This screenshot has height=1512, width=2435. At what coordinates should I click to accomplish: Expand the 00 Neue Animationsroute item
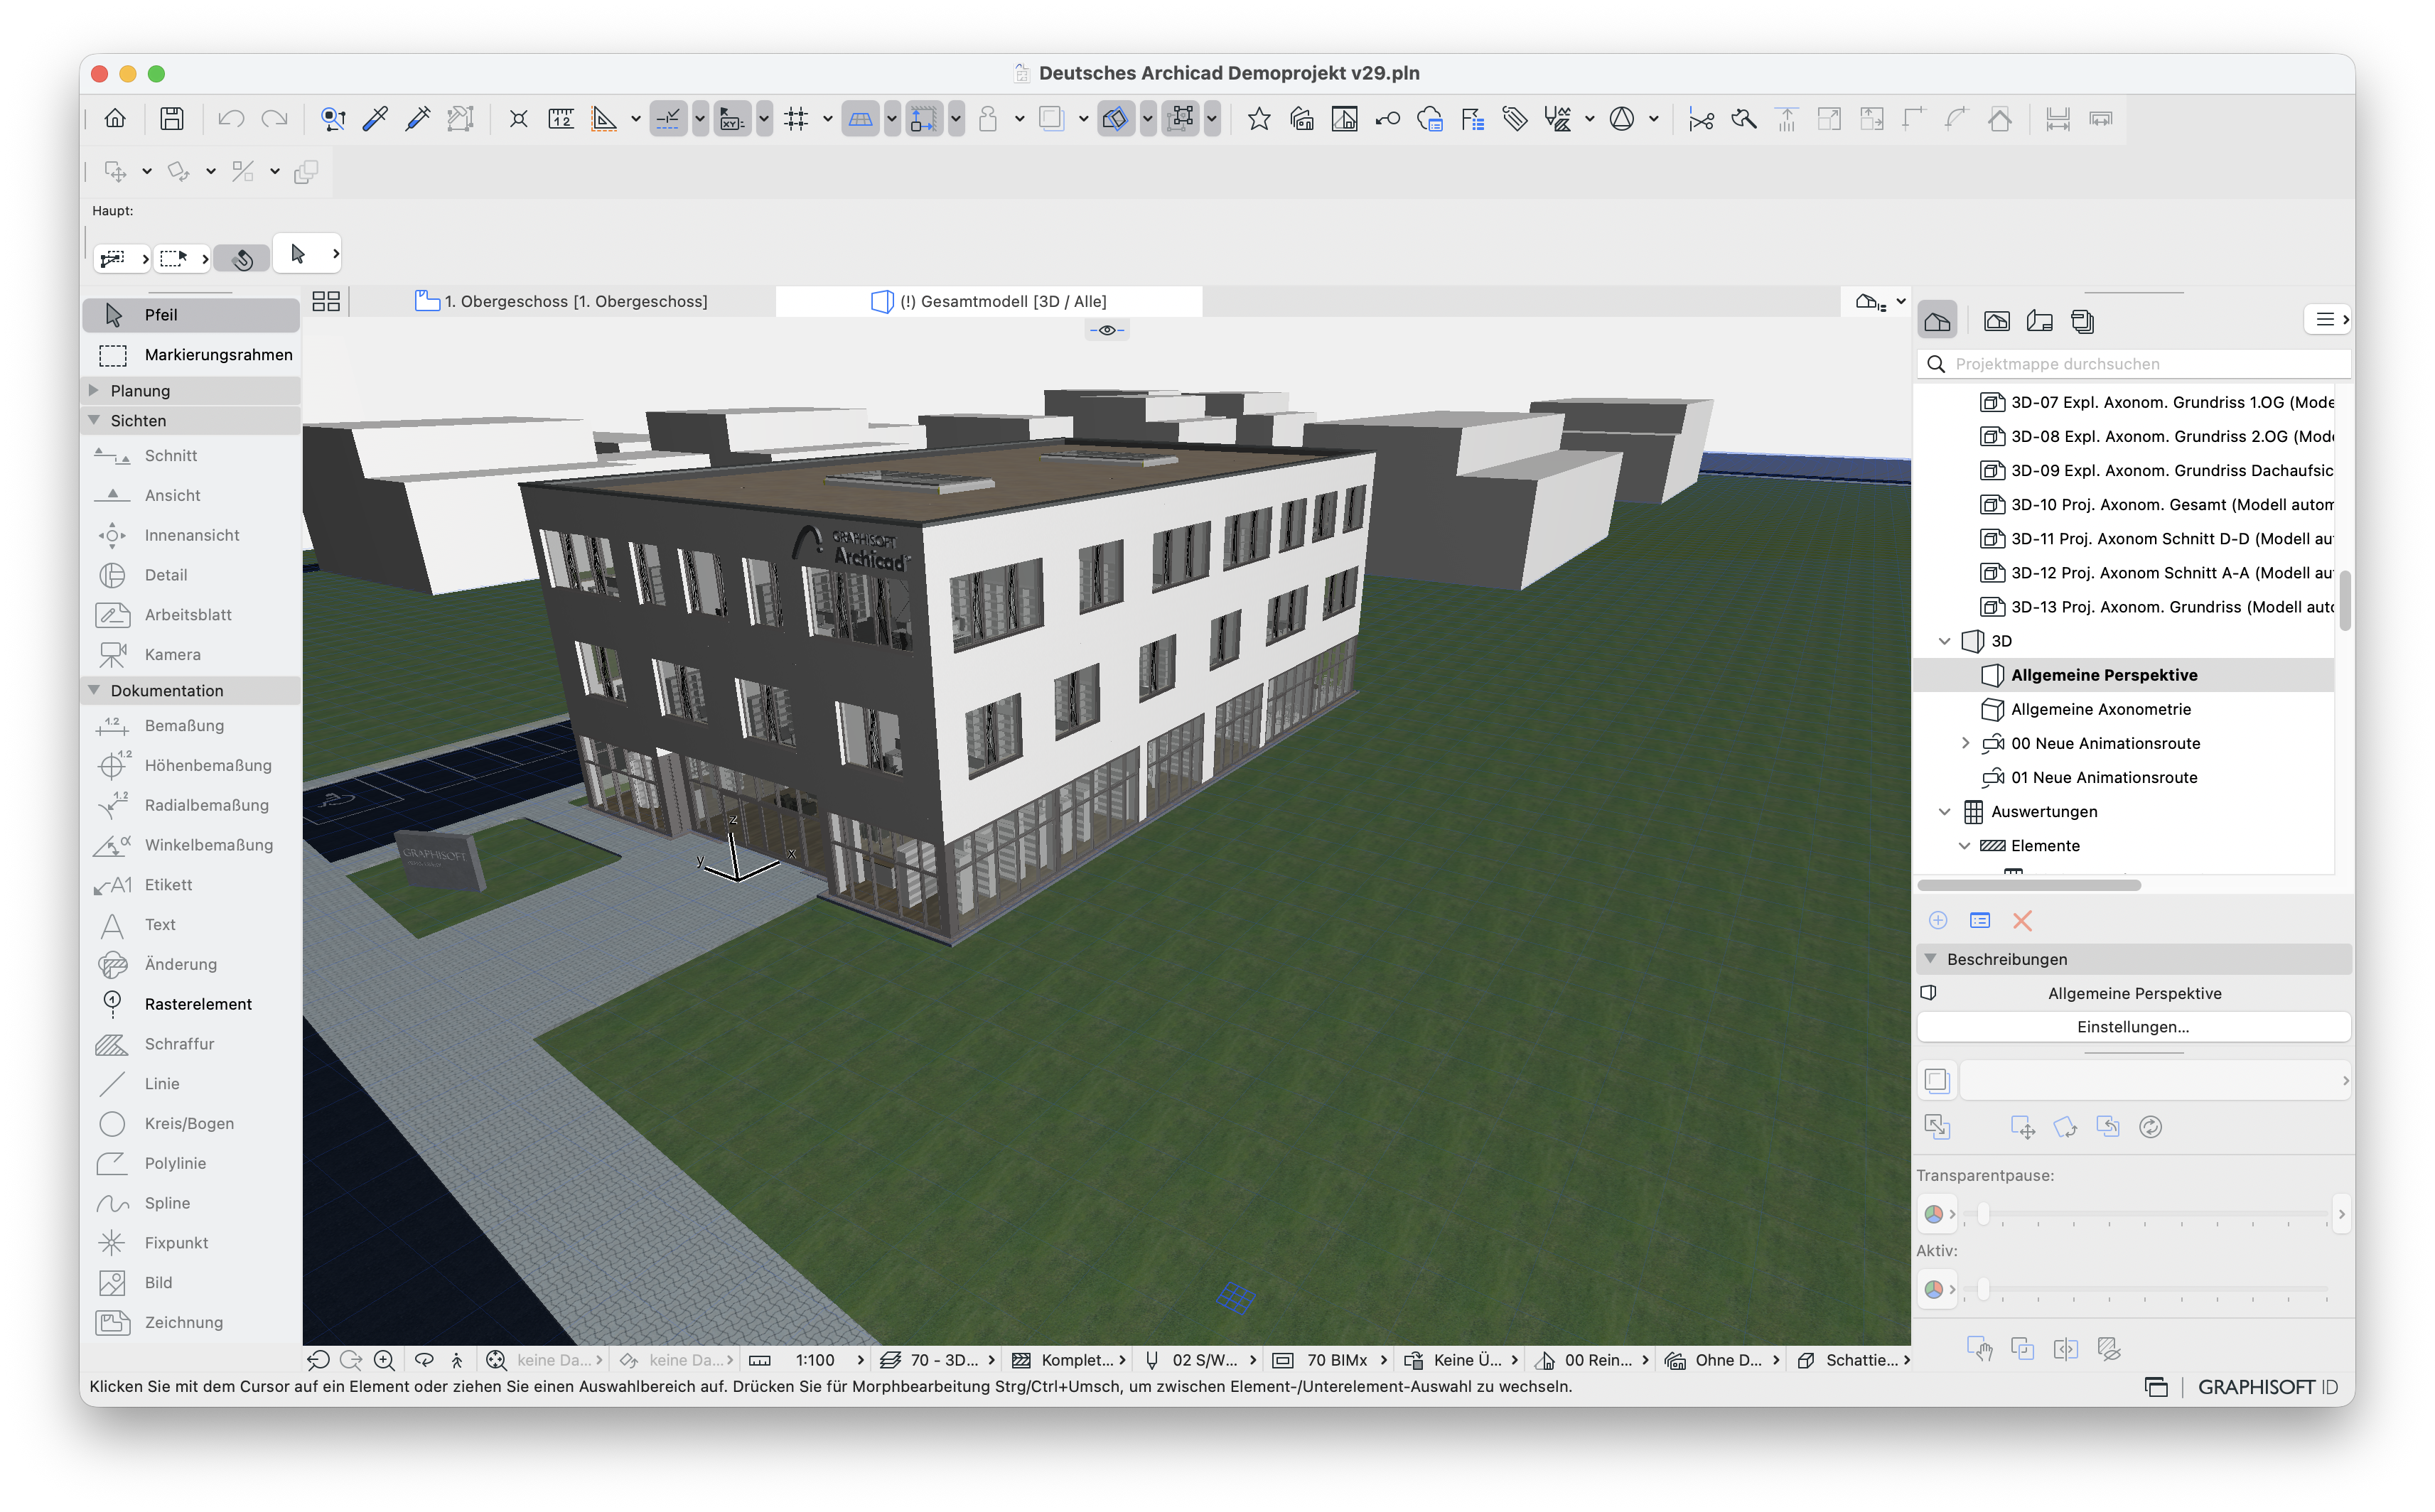coord(1966,743)
